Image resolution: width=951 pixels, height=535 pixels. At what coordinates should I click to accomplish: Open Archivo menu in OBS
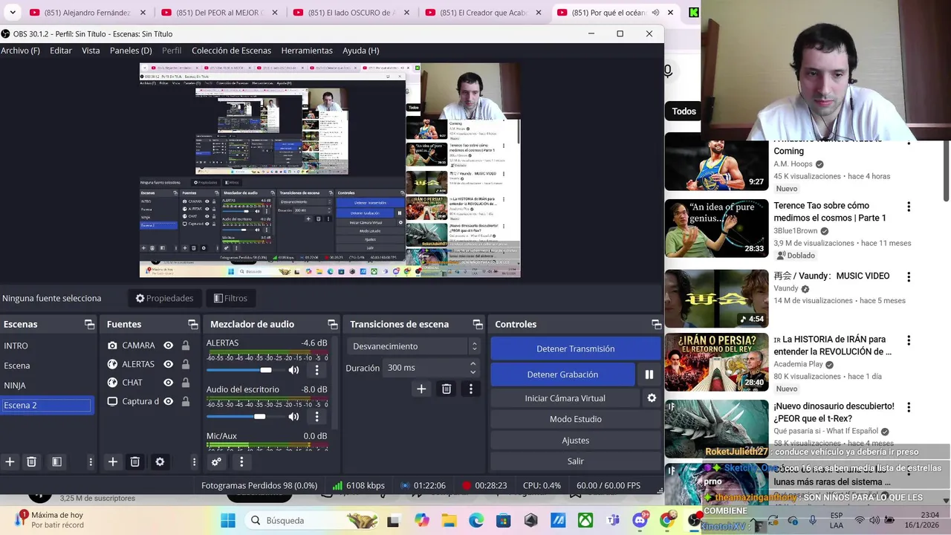pos(20,51)
